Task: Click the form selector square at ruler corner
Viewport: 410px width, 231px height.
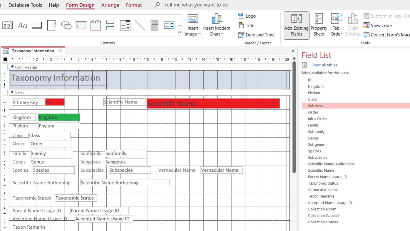Action: coord(5,59)
